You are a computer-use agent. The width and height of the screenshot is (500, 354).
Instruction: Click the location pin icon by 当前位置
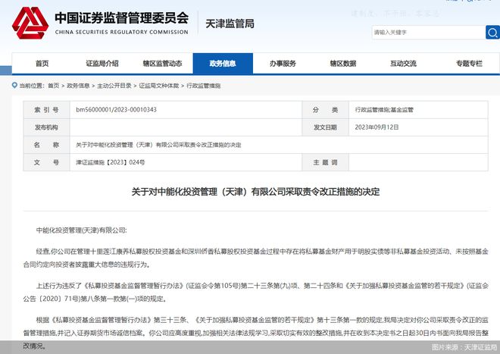[14, 85]
